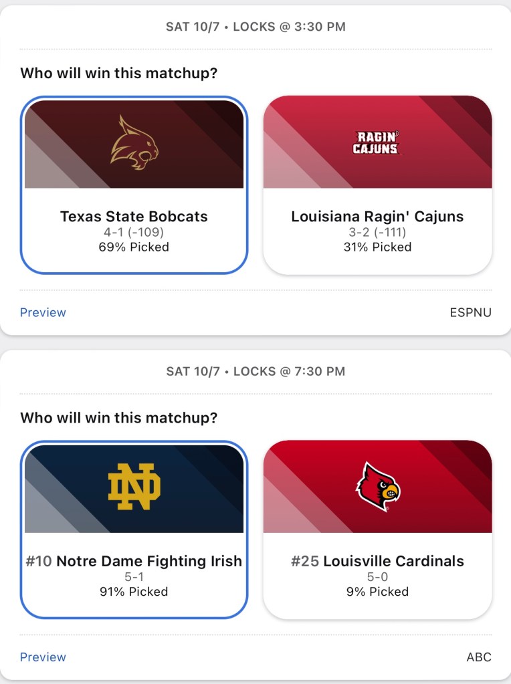Click the ABC network label
Image resolution: width=511 pixels, height=684 pixels.
pos(479,657)
